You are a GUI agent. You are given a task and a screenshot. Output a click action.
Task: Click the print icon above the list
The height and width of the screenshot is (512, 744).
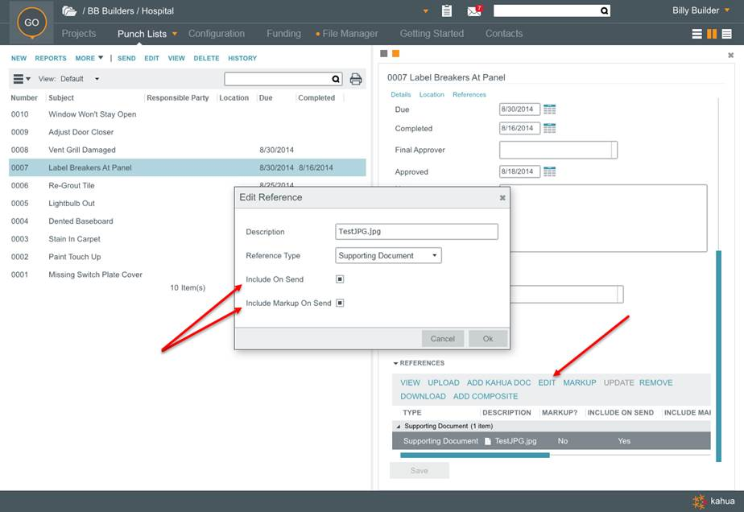[356, 79]
